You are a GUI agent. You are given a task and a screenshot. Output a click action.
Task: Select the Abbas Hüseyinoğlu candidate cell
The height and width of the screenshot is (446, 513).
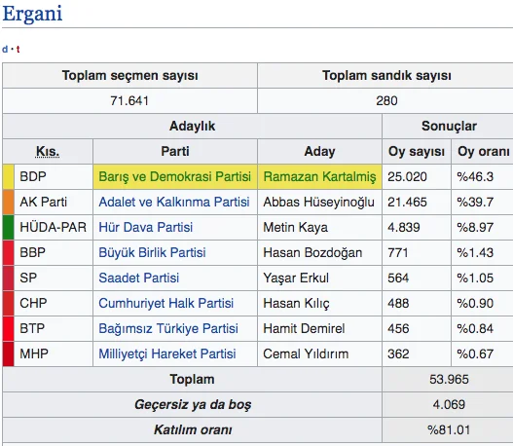319,202
